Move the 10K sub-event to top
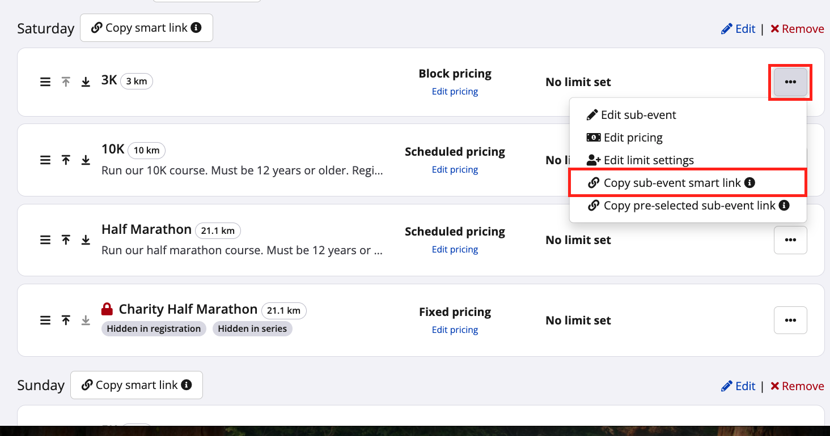 (66, 160)
